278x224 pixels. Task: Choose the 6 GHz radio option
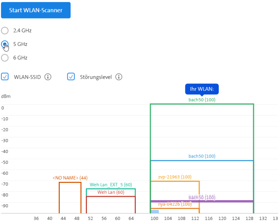click(5, 58)
